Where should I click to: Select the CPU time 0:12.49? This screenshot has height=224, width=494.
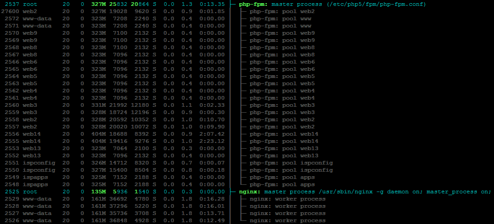click(212, 220)
